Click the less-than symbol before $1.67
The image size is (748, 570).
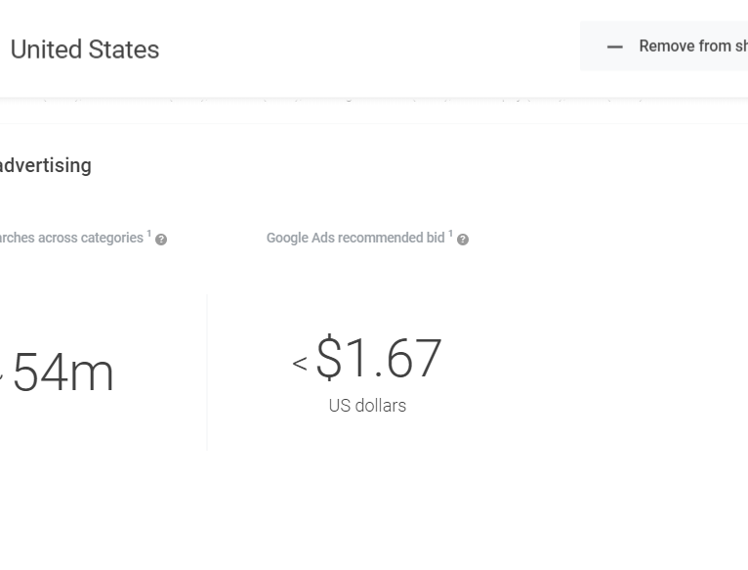pyautogui.click(x=300, y=364)
